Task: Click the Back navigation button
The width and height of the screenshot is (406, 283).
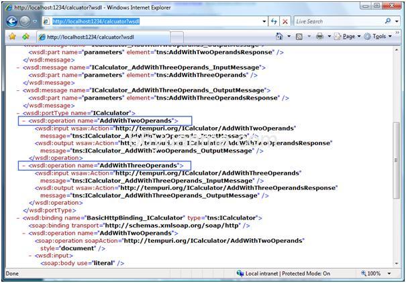Action: (13, 21)
